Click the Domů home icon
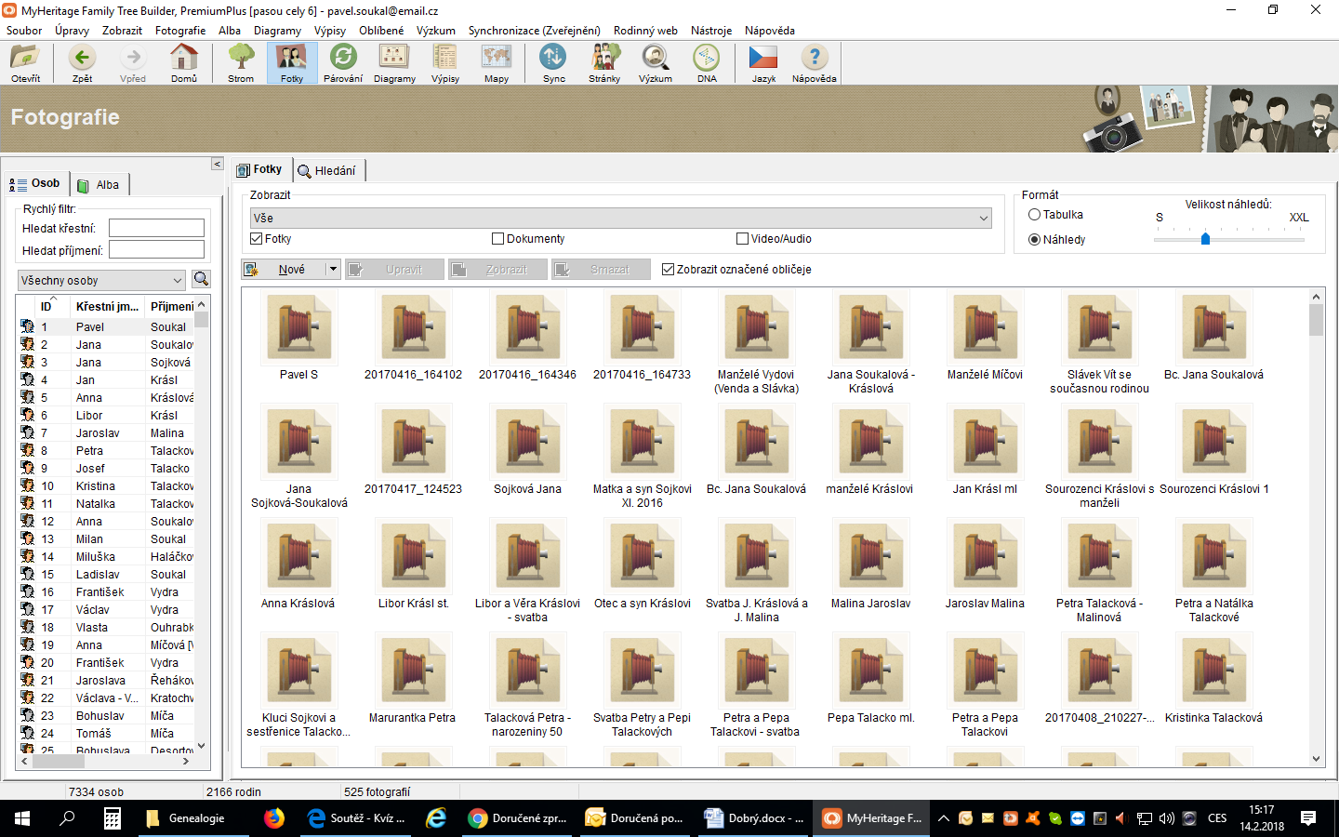1339x837 pixels. pyautogui.click(x=184, y=62)
